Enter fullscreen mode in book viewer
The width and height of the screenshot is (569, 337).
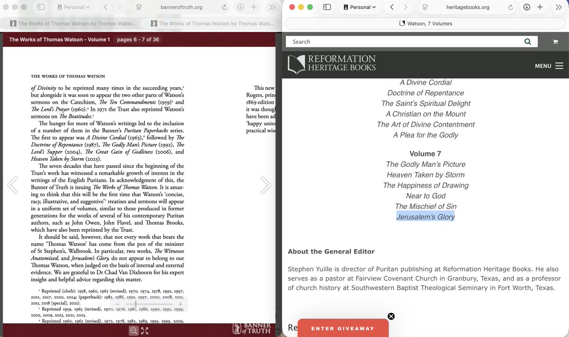(x=145, y=331)
